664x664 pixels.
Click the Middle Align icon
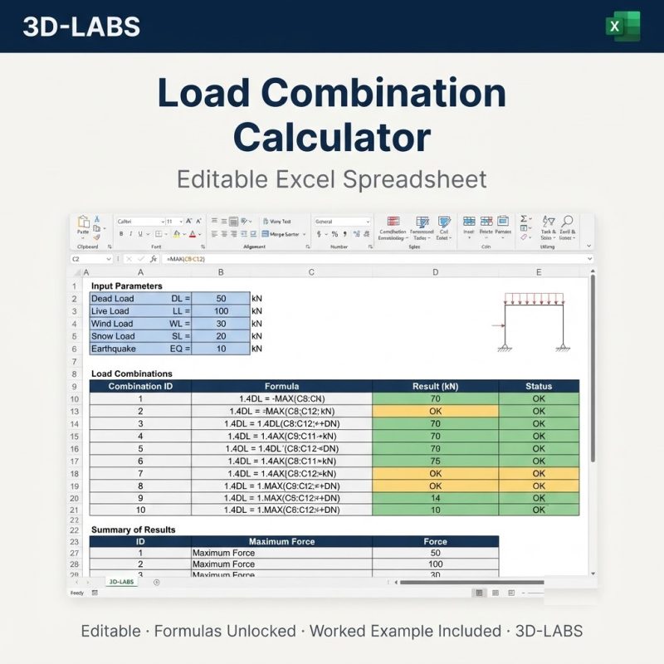pyautogui.click(x=223, y=221)
